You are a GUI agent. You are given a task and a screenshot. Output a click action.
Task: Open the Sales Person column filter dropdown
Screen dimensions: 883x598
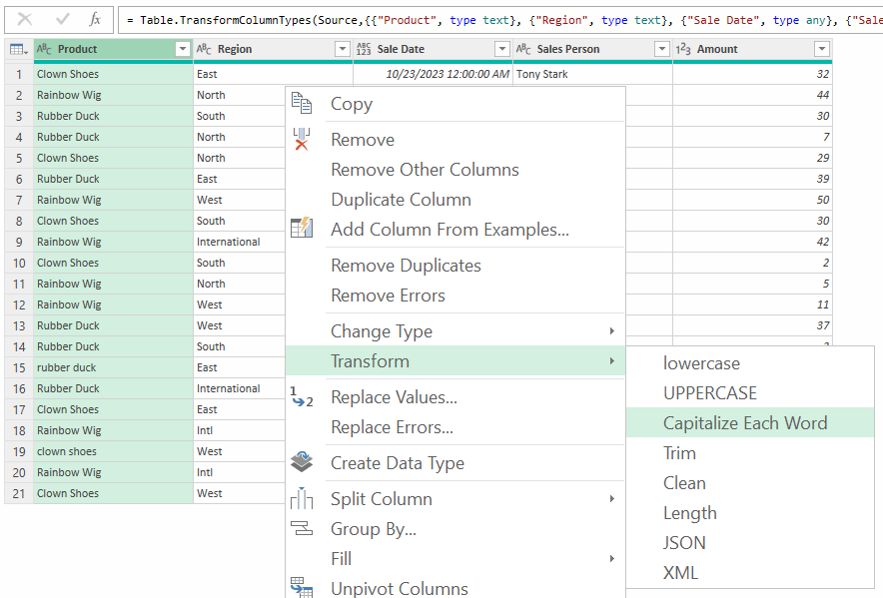tap(661, 49)
